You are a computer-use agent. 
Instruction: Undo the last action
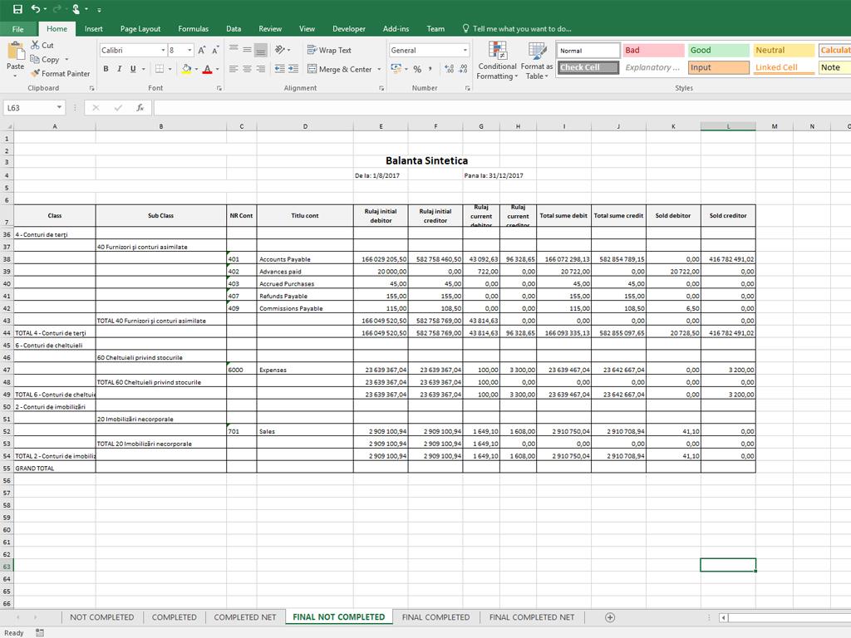click(36, 8)
